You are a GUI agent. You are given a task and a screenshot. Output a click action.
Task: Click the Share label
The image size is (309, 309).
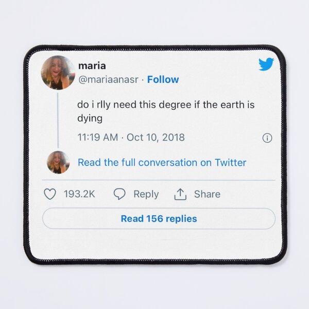pyautogui.click(x=208, y=194)
